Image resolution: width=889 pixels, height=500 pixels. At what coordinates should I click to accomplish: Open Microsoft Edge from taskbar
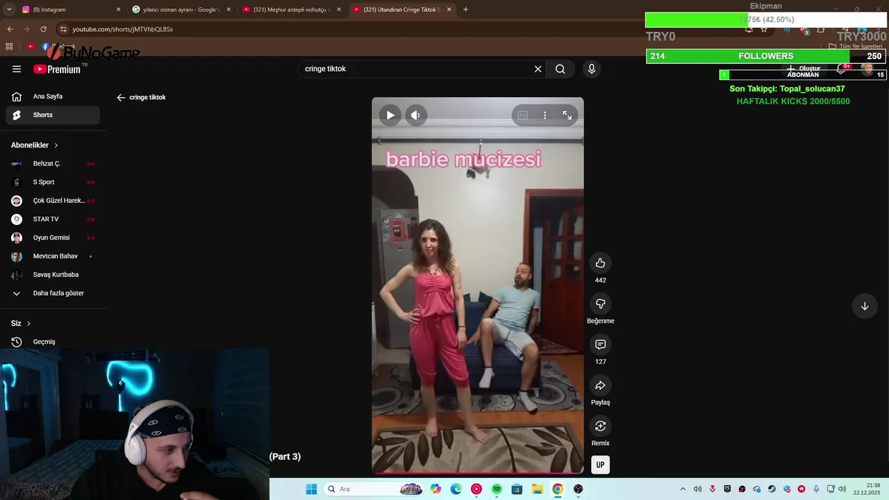(x=456, y=489)
